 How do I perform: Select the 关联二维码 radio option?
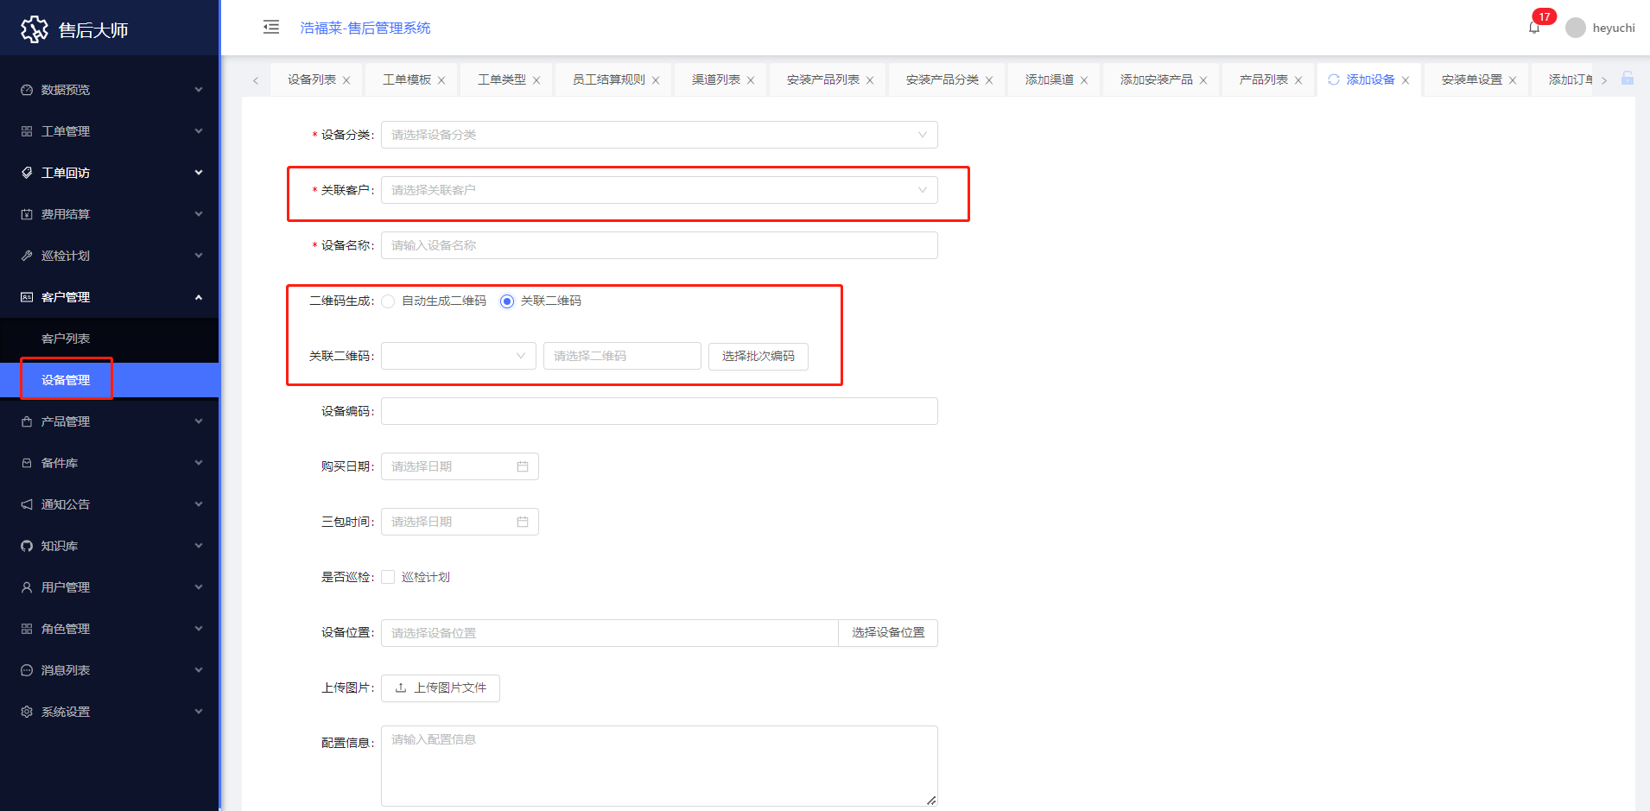(507, 301)
